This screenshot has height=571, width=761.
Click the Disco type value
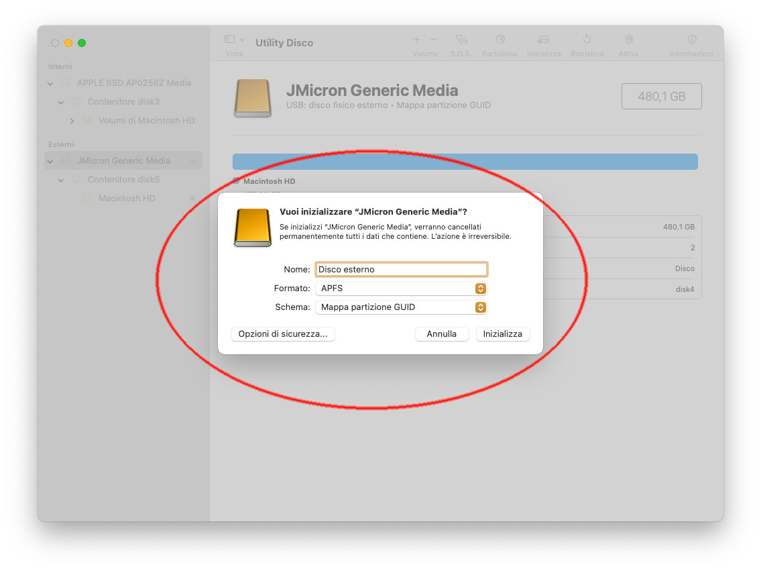point(685,268)
